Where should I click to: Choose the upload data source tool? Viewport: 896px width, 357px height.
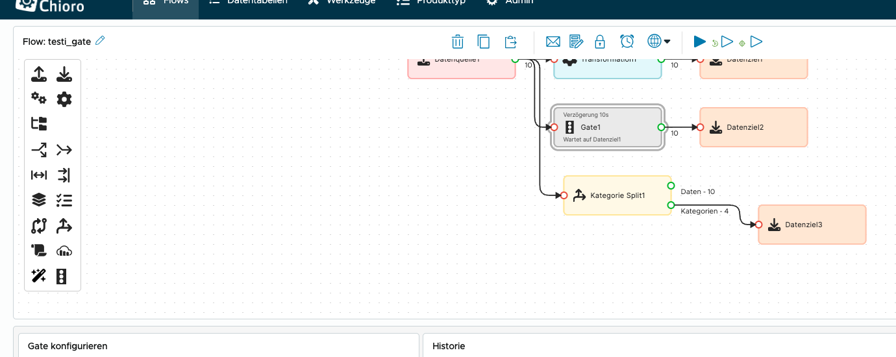pos(39,74)
